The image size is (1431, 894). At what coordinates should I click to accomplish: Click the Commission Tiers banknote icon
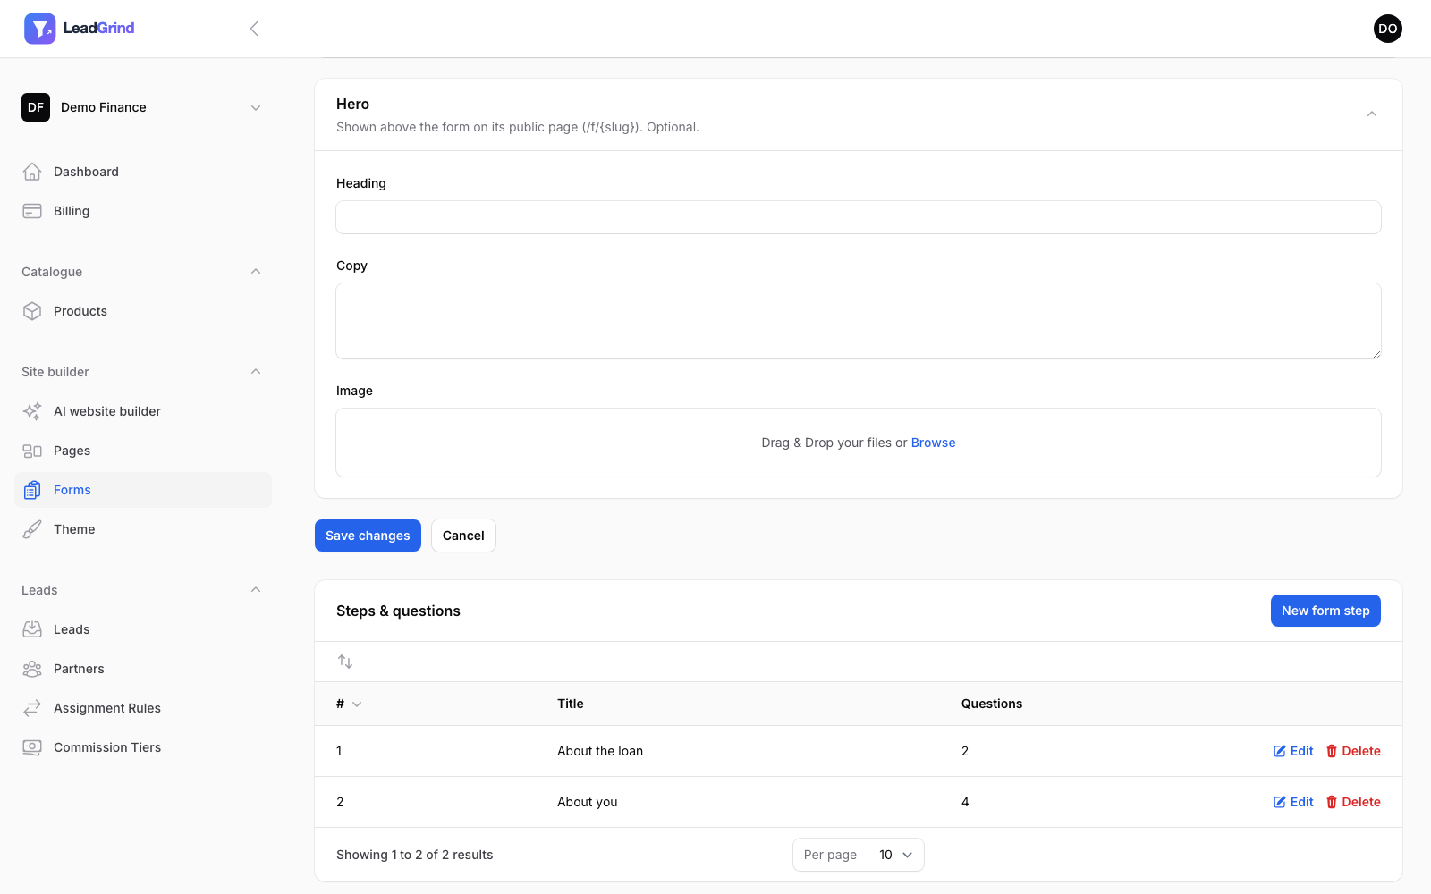pos(32,747)
